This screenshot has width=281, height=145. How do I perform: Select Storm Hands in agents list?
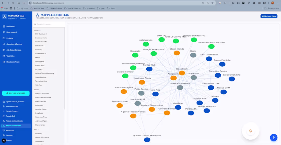40,125
